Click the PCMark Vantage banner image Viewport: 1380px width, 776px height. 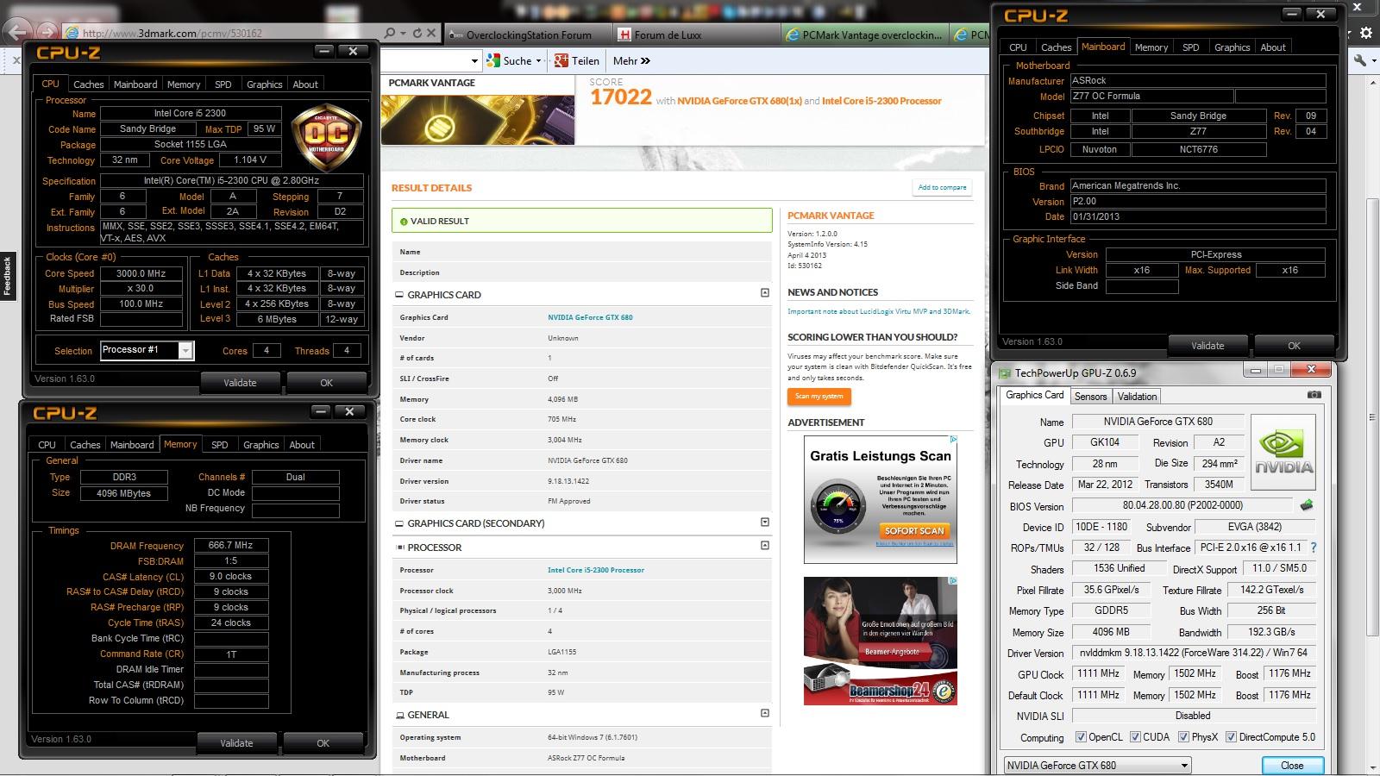(x=478, y=119)
